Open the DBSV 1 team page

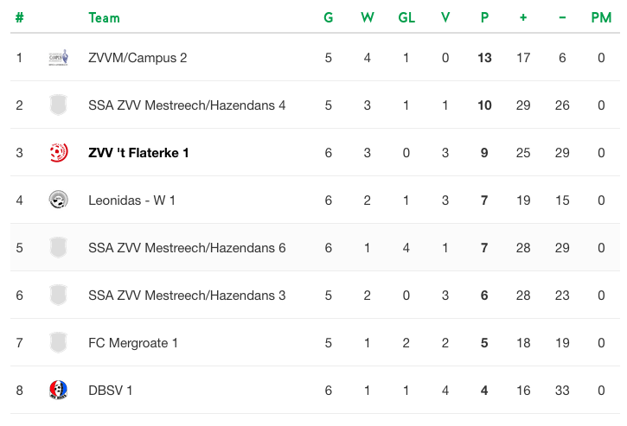point(110,391)
